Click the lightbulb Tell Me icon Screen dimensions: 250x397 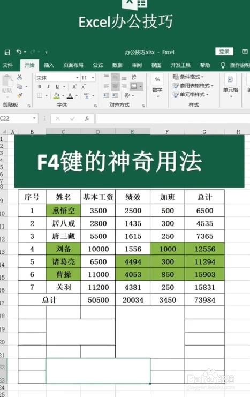[223, 65]
